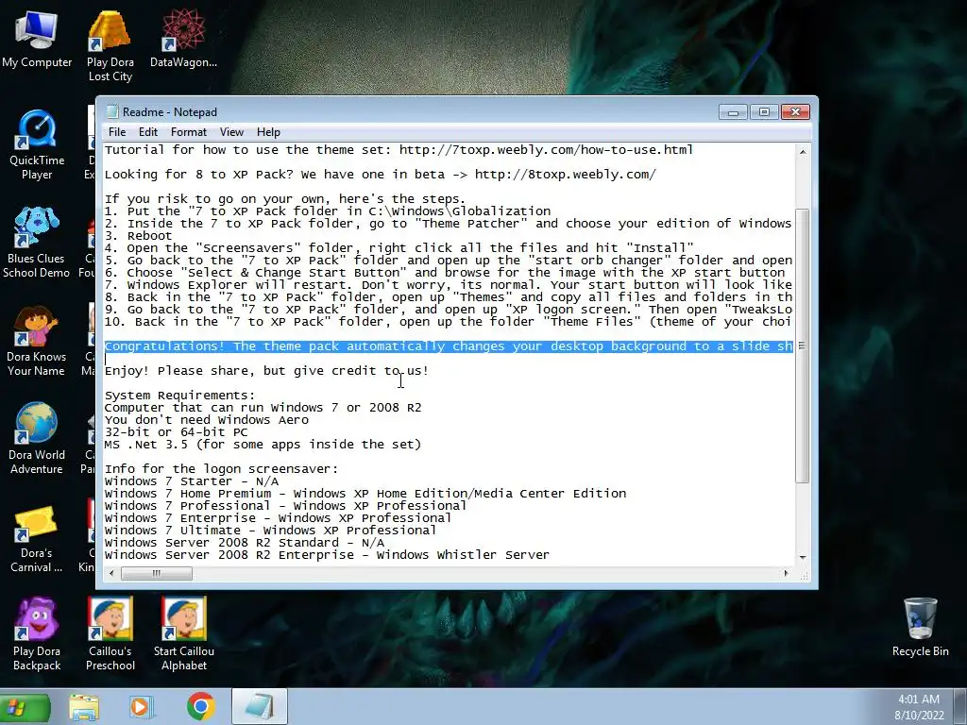Viewport: 967px width, 725px height.
Task: Maximize the Readme Notepad window
Action: pos(764,112)
